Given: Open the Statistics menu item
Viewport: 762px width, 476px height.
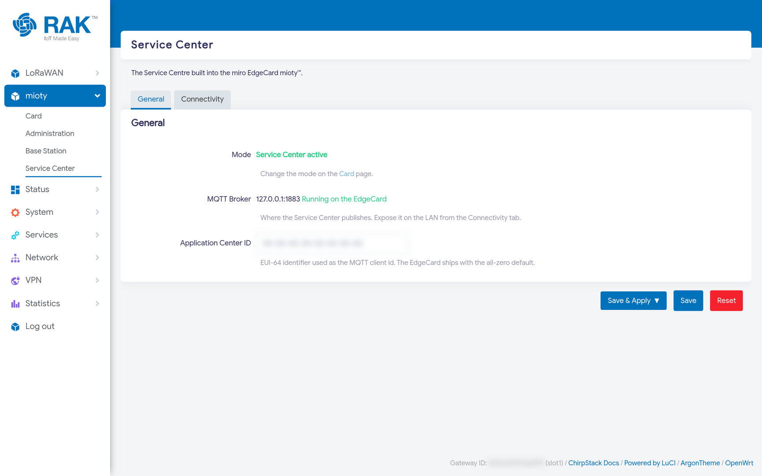Looking at the screenshot, I should coord(55,304).
